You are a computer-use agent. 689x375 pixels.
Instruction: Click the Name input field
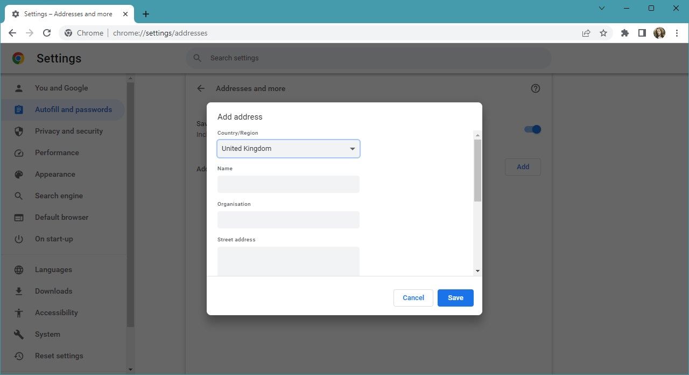(x=288, y=184)
